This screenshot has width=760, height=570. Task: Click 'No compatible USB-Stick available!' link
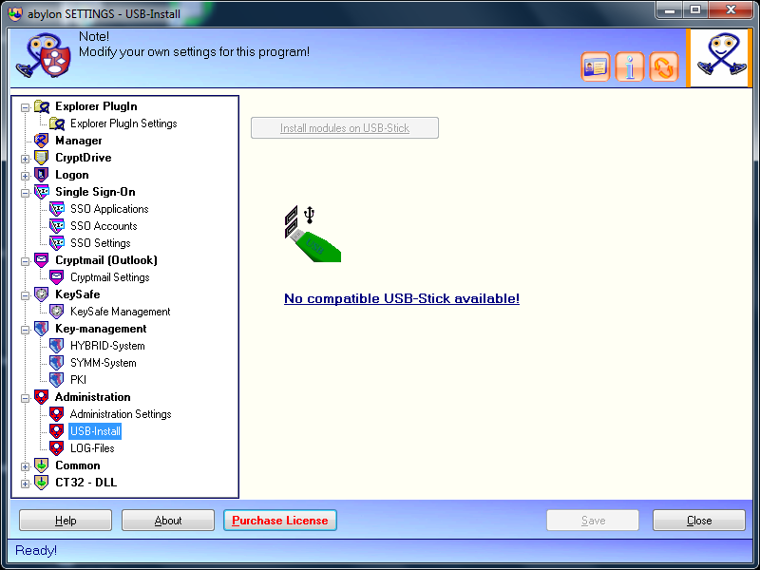click(x=402, y=298)
